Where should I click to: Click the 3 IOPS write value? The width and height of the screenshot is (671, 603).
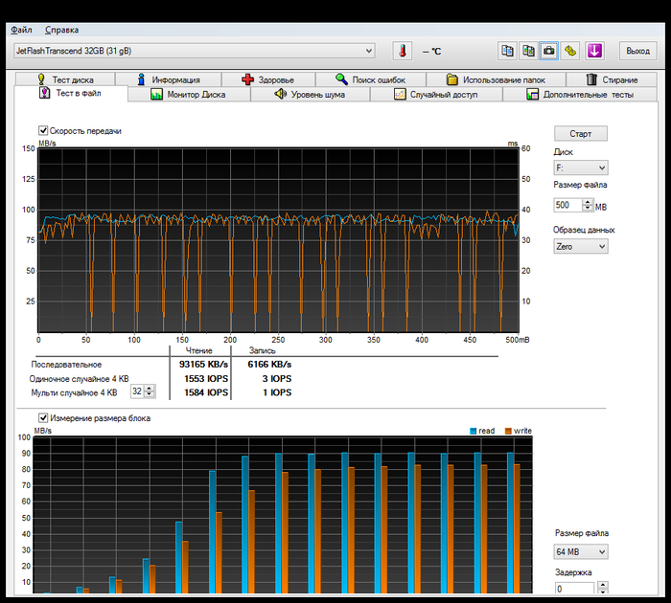[x=277, y=378]
